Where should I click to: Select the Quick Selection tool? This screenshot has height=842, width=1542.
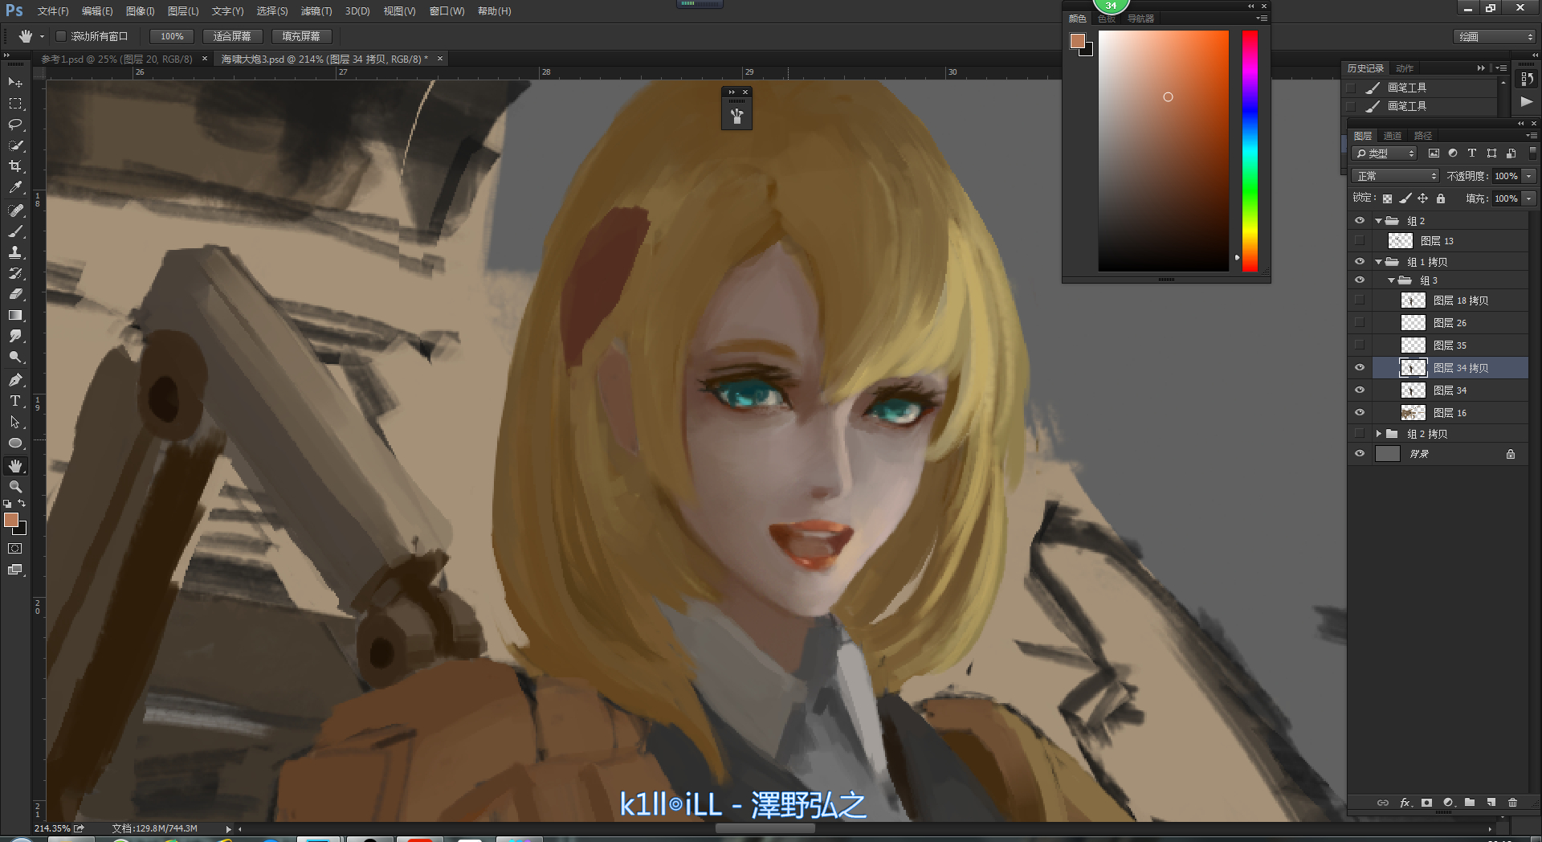[15, 145]
